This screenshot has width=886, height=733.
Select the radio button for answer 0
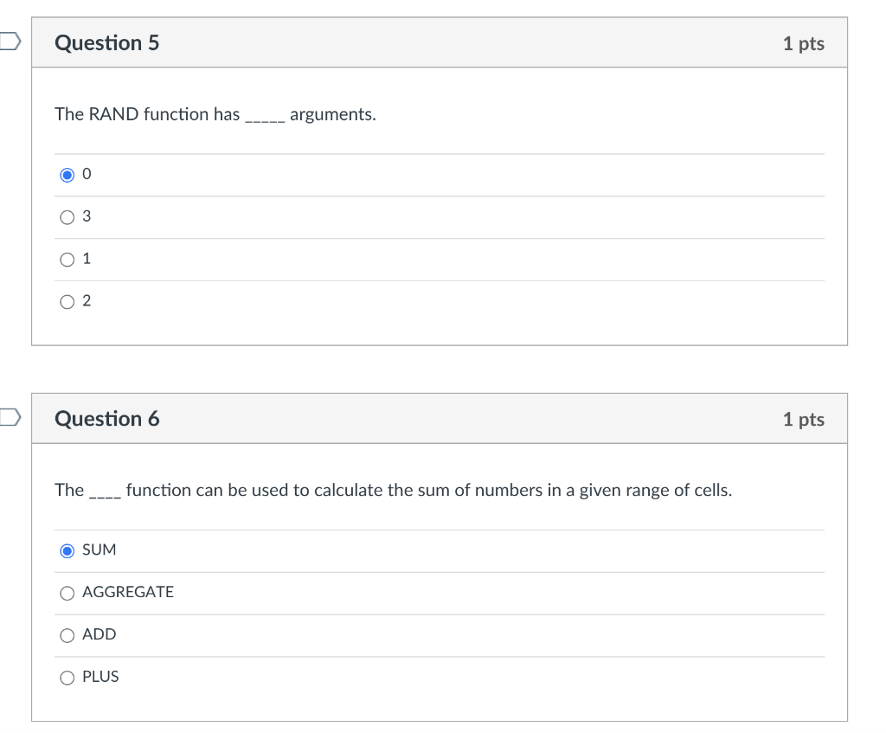pos(67,175)
